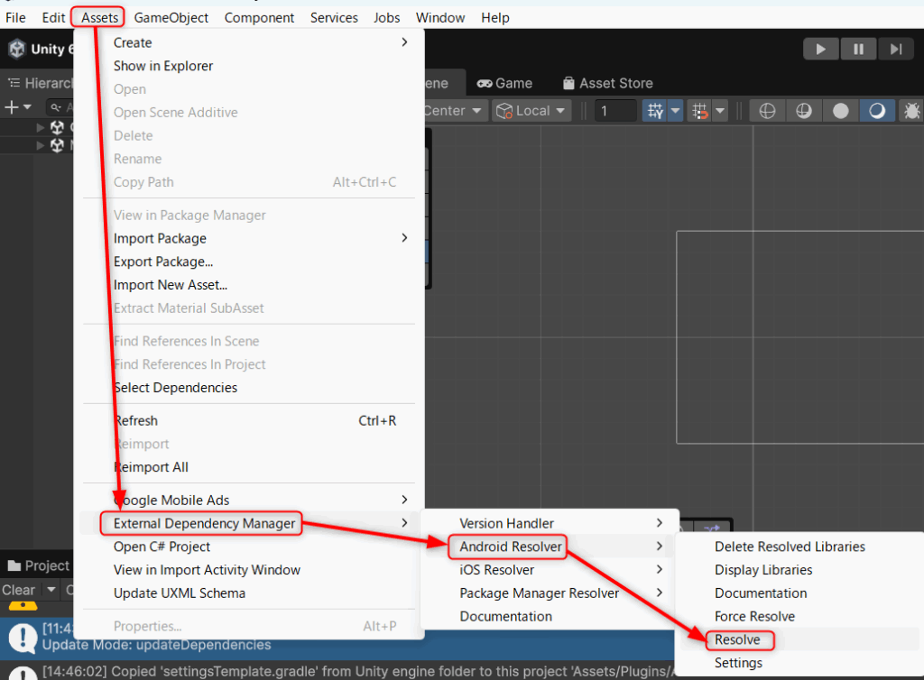Choose Force Resolve

click(799, 616)
